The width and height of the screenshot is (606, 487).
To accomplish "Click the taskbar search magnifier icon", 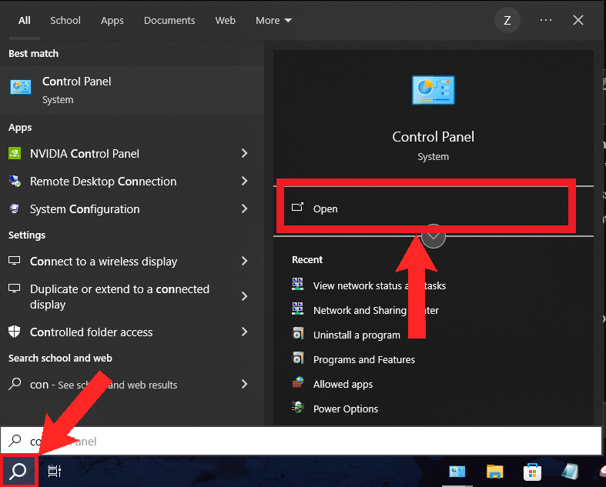I will pyautogui.click(x=18, y=471).
